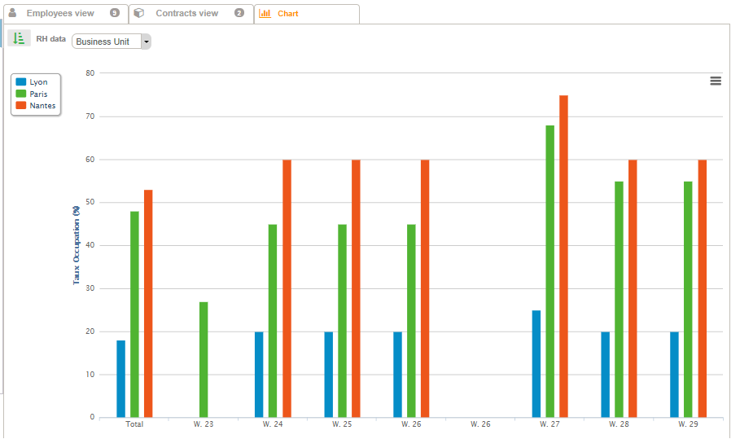Click the person icon on Employees view tab
The width and height of the screenshot is (740, 439).
12,13
